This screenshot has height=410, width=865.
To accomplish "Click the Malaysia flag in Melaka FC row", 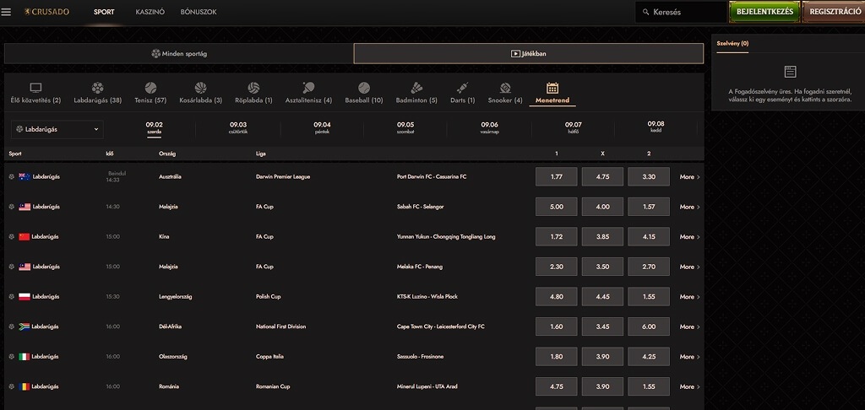I will (24, 267).
